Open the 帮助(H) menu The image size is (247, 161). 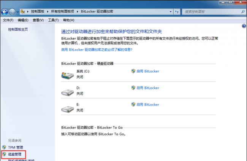click(69, 20)
